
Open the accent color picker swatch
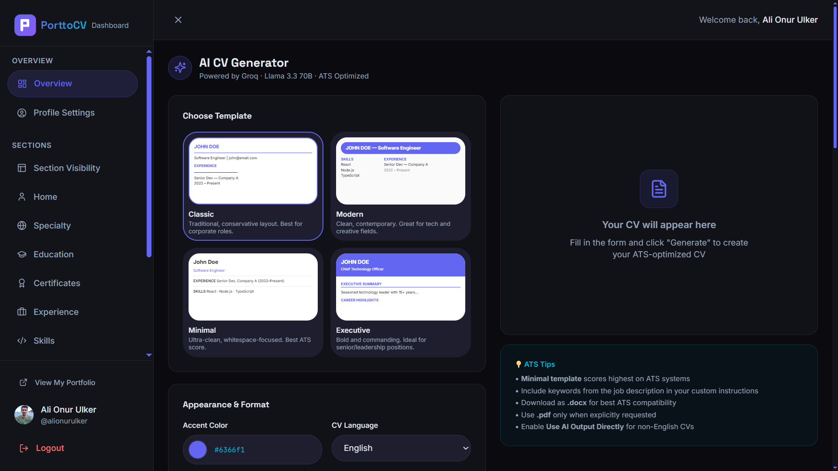click(198, 450)
